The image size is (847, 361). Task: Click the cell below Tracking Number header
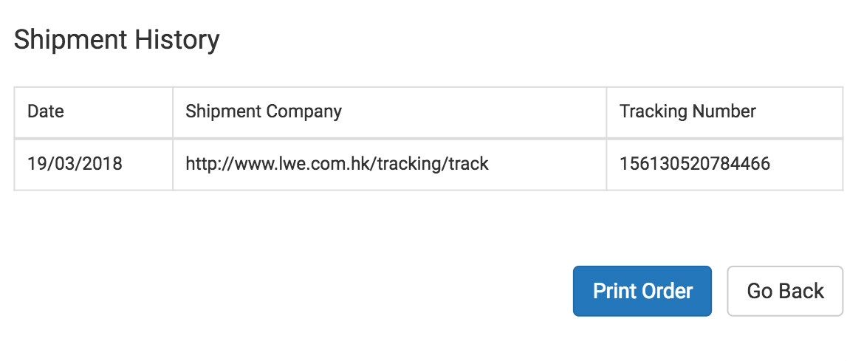click(724, 165)
